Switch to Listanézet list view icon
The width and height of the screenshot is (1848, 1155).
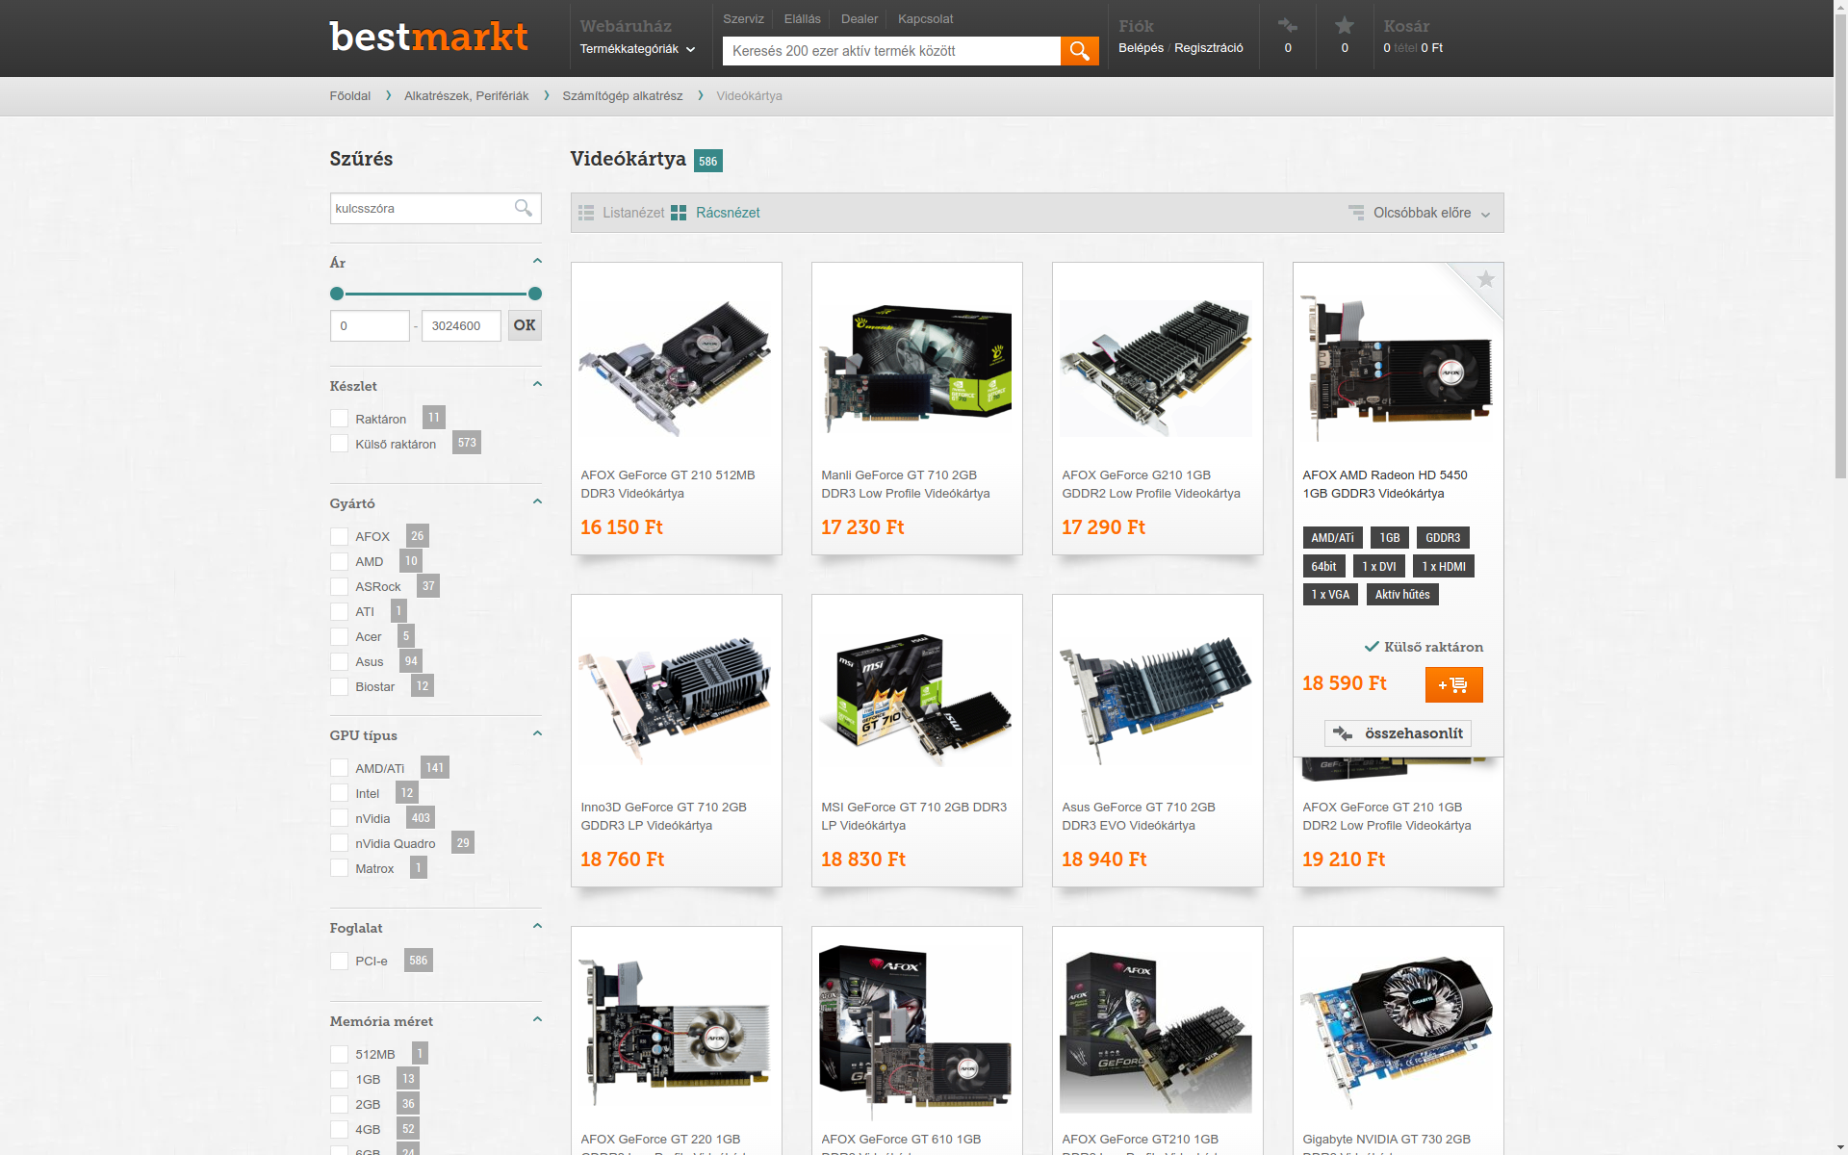[x=586, y=213]
